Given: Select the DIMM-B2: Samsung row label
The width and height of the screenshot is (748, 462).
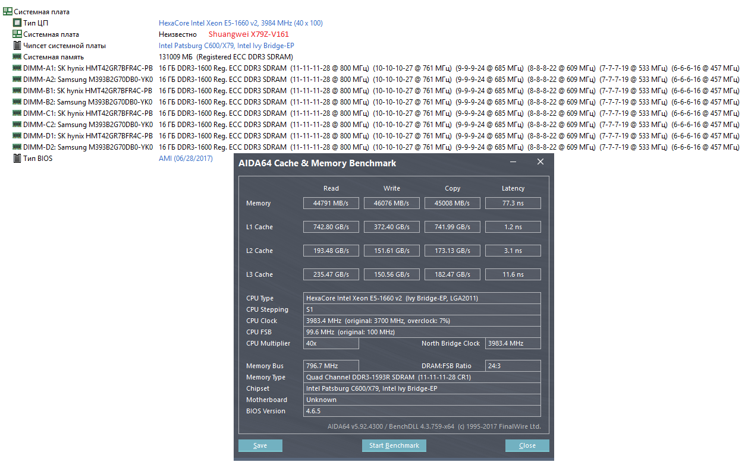Looking at the screenshot, I should 88,102.
